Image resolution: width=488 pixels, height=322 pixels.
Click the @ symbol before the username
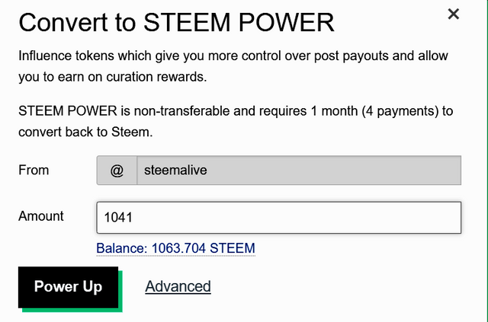click(x=117, y=171)
